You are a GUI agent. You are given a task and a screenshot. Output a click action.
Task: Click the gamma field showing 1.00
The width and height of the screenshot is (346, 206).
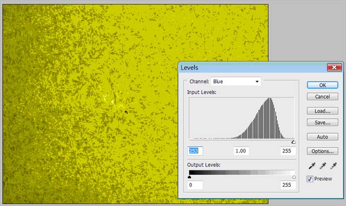pos(242,151)
